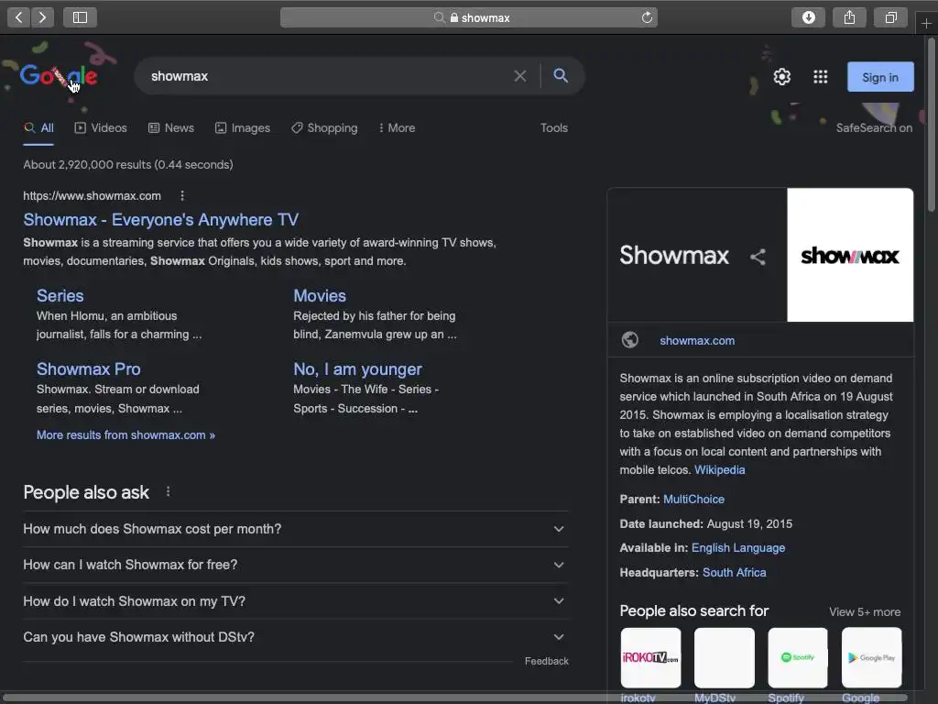Open the Showmax Pro sitelink
The width and height of the screenshot is (938, 704).
[89, 369]
